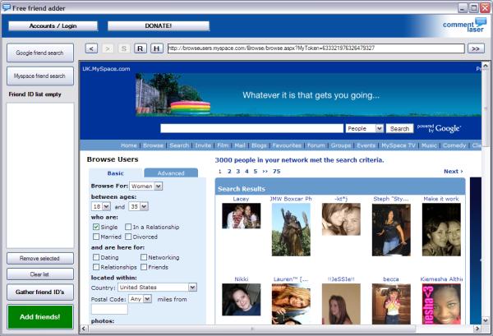Screen dimensions: 493x336
Task: Click Music in MySpace navigation bar
Action: [x=429, y=145]
